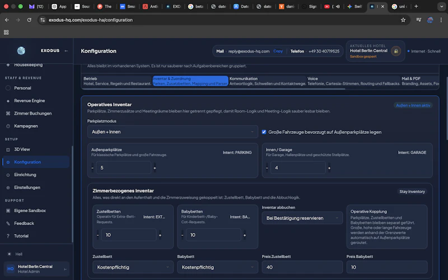Increase Babybetten count
Image resolution: width=448 pixels, height=280 pixels.
[245, 235]
